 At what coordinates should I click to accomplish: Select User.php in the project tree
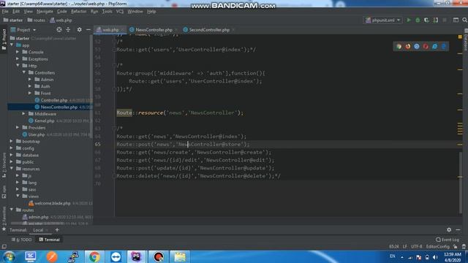(37, 134)
